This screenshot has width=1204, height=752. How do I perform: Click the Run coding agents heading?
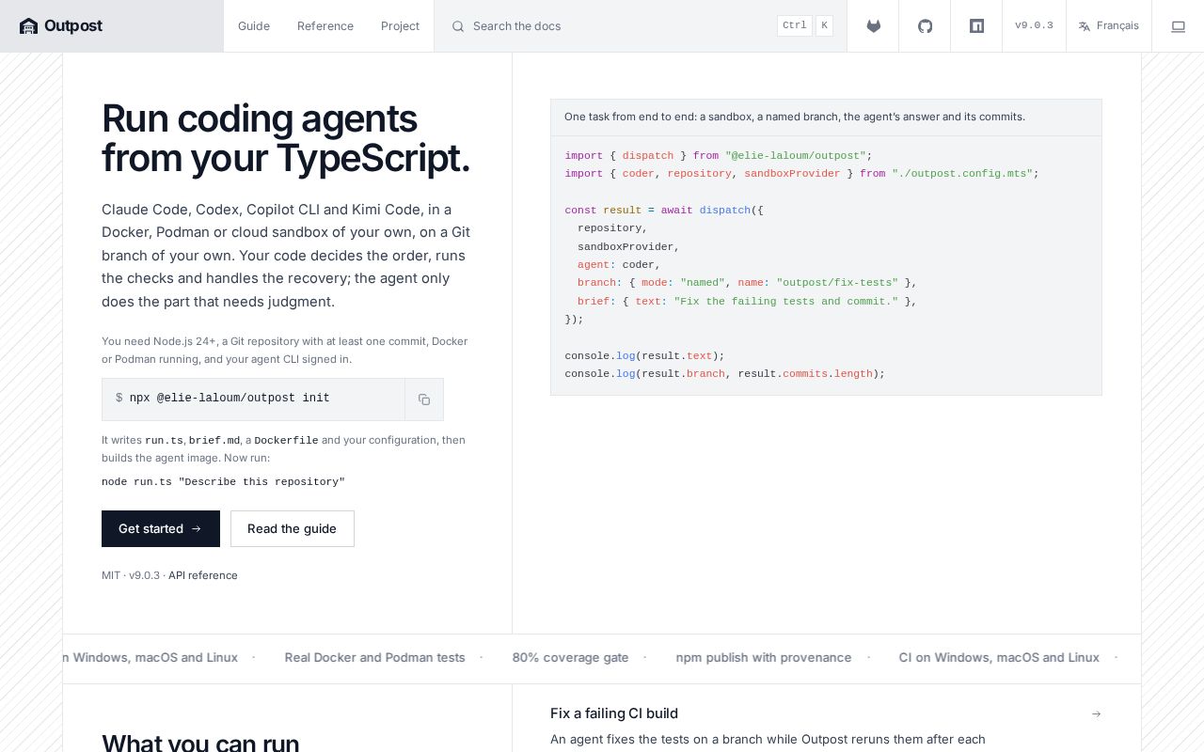(286, 138)
